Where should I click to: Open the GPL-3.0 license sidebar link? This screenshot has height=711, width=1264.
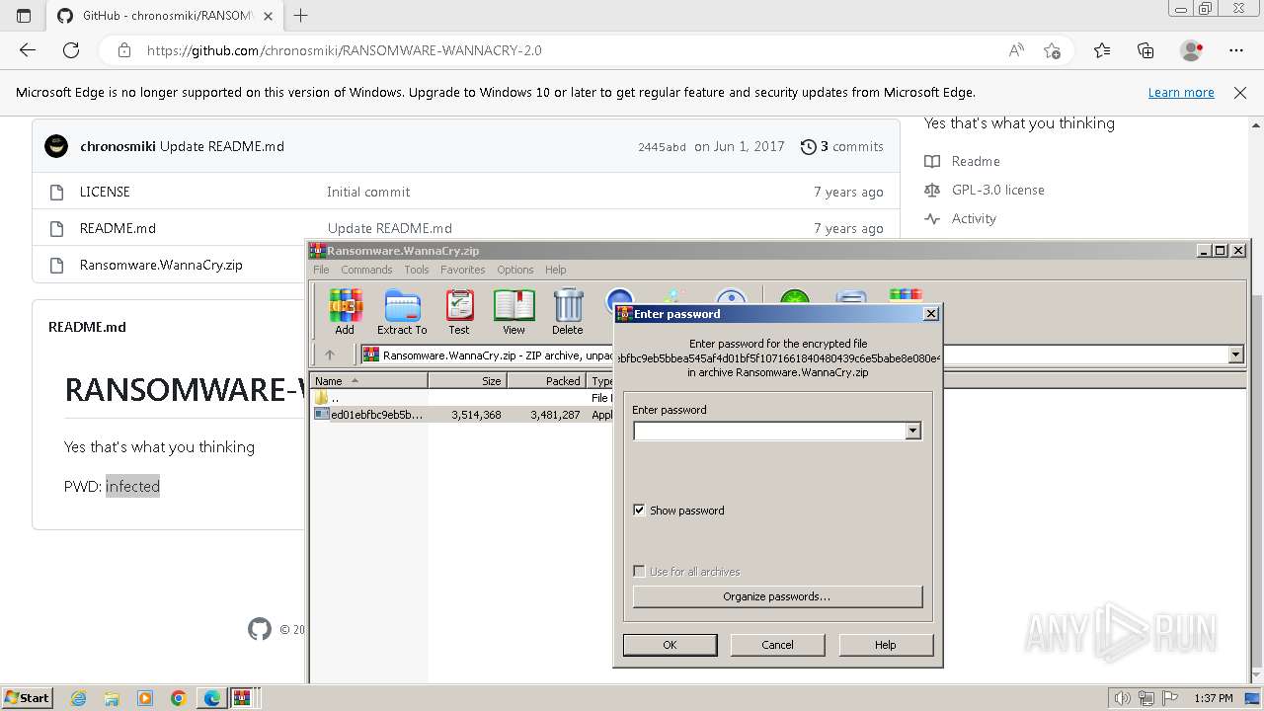[x=997, y=190]
